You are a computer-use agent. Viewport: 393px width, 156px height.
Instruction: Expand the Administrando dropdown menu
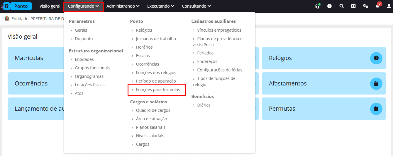click(123, 6)
